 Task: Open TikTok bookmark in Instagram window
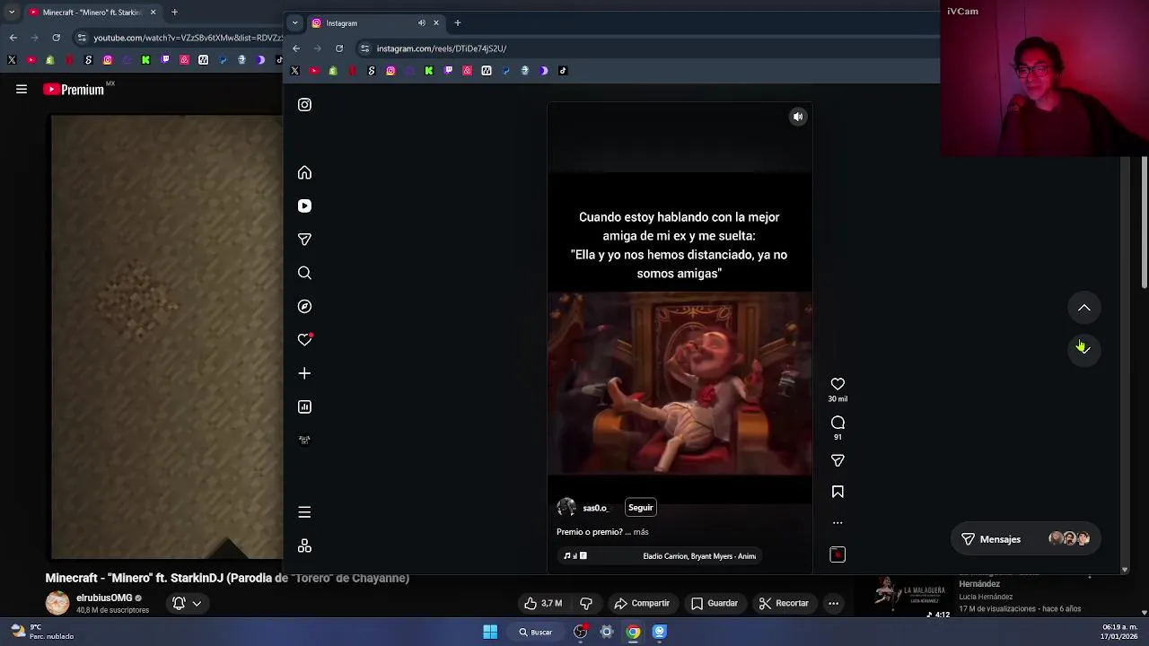pos(563,71)
